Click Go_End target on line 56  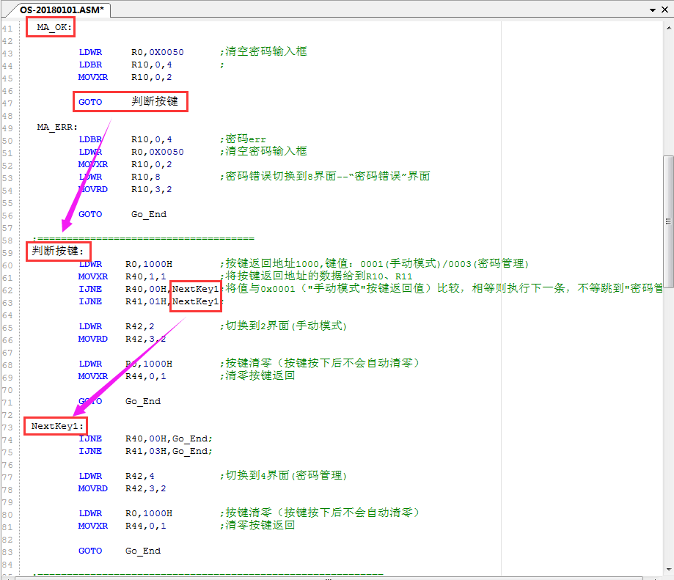coord(149,214)
